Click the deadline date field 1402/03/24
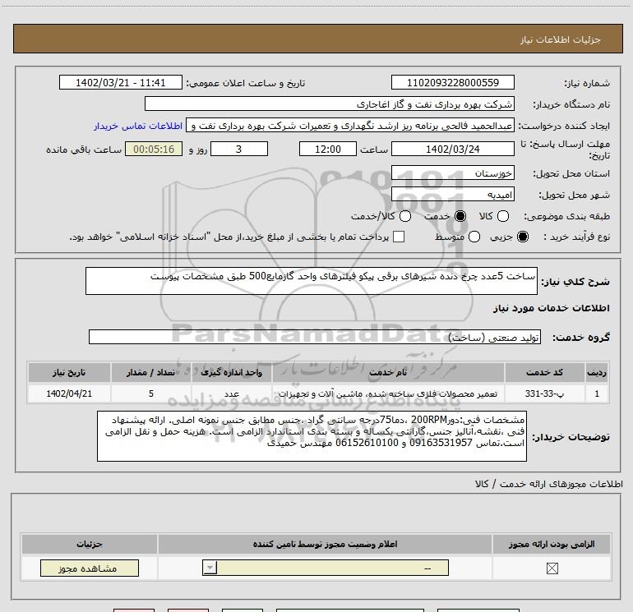Screen dimensions: 633x612 [452, 149]
